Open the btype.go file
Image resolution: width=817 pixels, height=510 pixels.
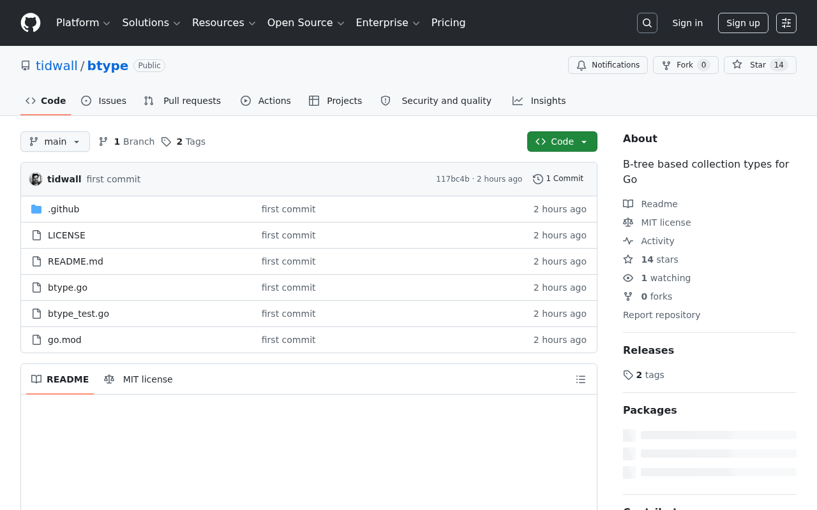pos(68,288)
